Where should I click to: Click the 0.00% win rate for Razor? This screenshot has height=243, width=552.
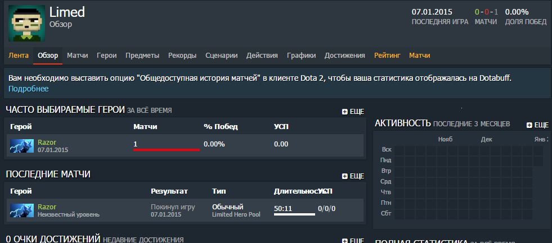pos(214,144)
